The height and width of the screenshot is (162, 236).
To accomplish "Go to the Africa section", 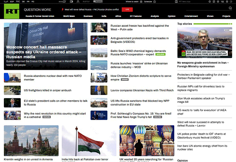I will click(118, 16).
